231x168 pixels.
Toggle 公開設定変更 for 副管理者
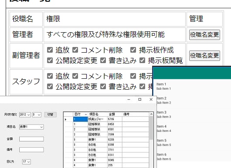50,60
